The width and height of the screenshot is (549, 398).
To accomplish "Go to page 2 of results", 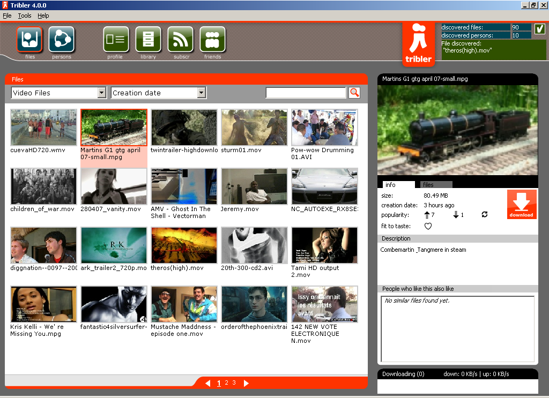I will 226,383.
